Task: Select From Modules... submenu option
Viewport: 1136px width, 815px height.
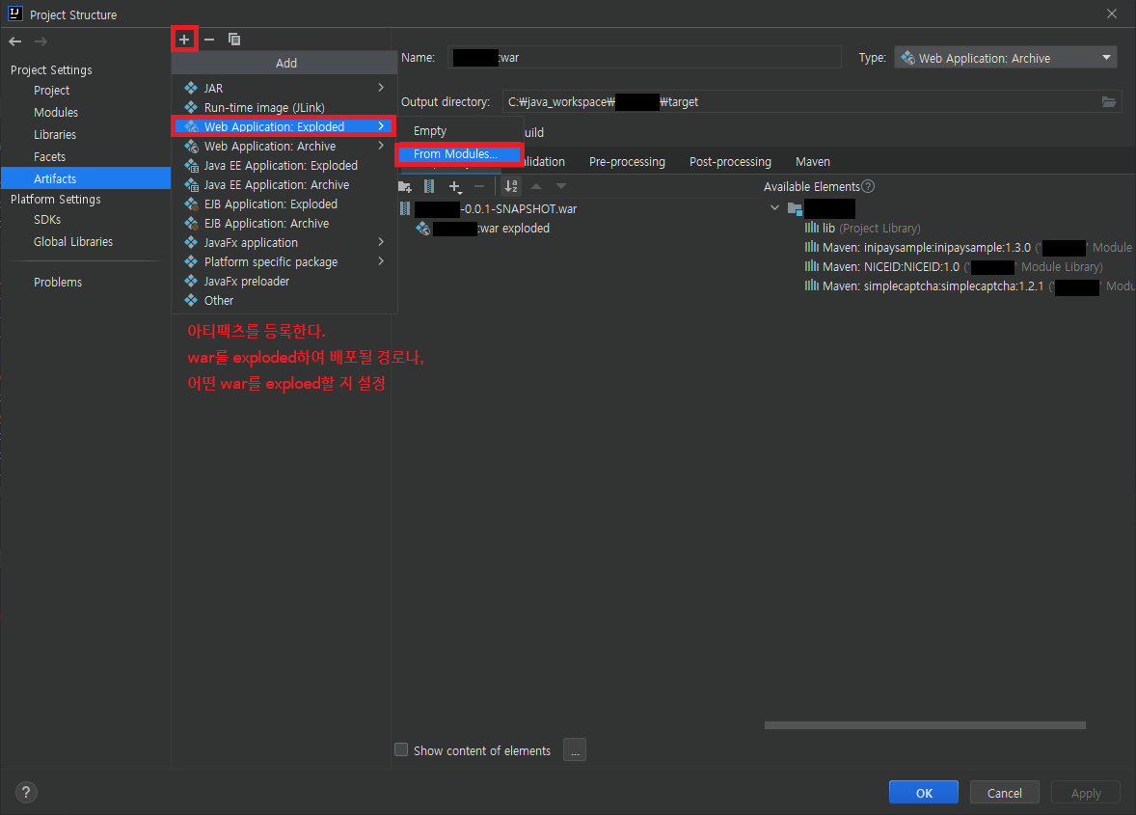Action: pos(459,154)
